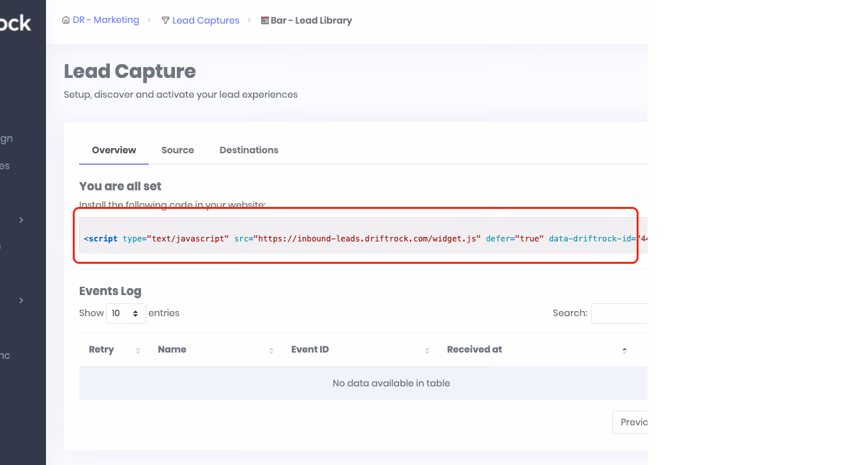Focus the Events Log Search field

pos(619,314)
